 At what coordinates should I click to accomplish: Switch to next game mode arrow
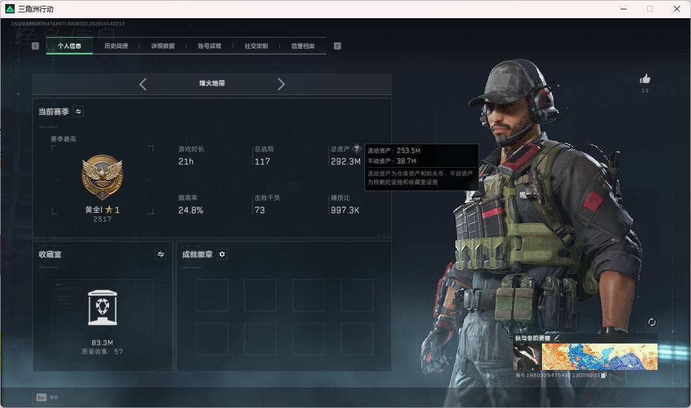point(281,84)
